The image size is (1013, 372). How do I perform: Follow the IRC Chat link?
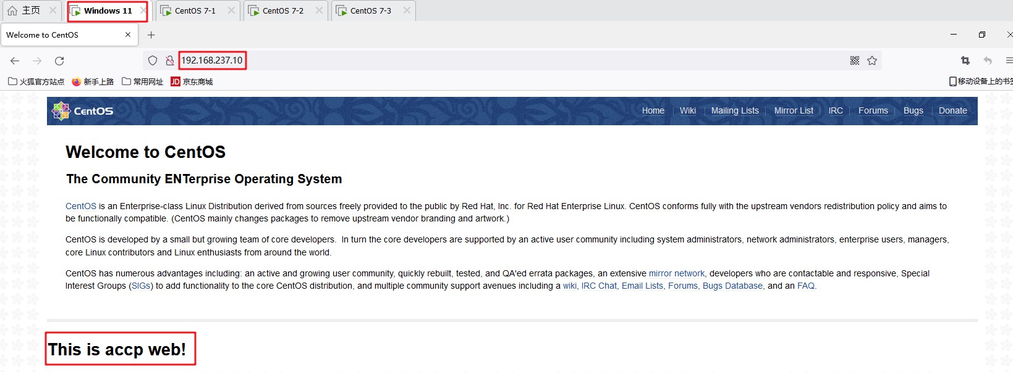click(x=599, y=286)
